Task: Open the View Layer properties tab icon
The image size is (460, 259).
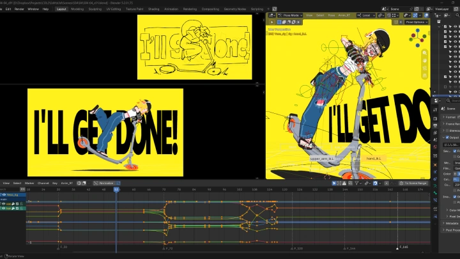Action: pyautogui.click(x=435, y=133)
